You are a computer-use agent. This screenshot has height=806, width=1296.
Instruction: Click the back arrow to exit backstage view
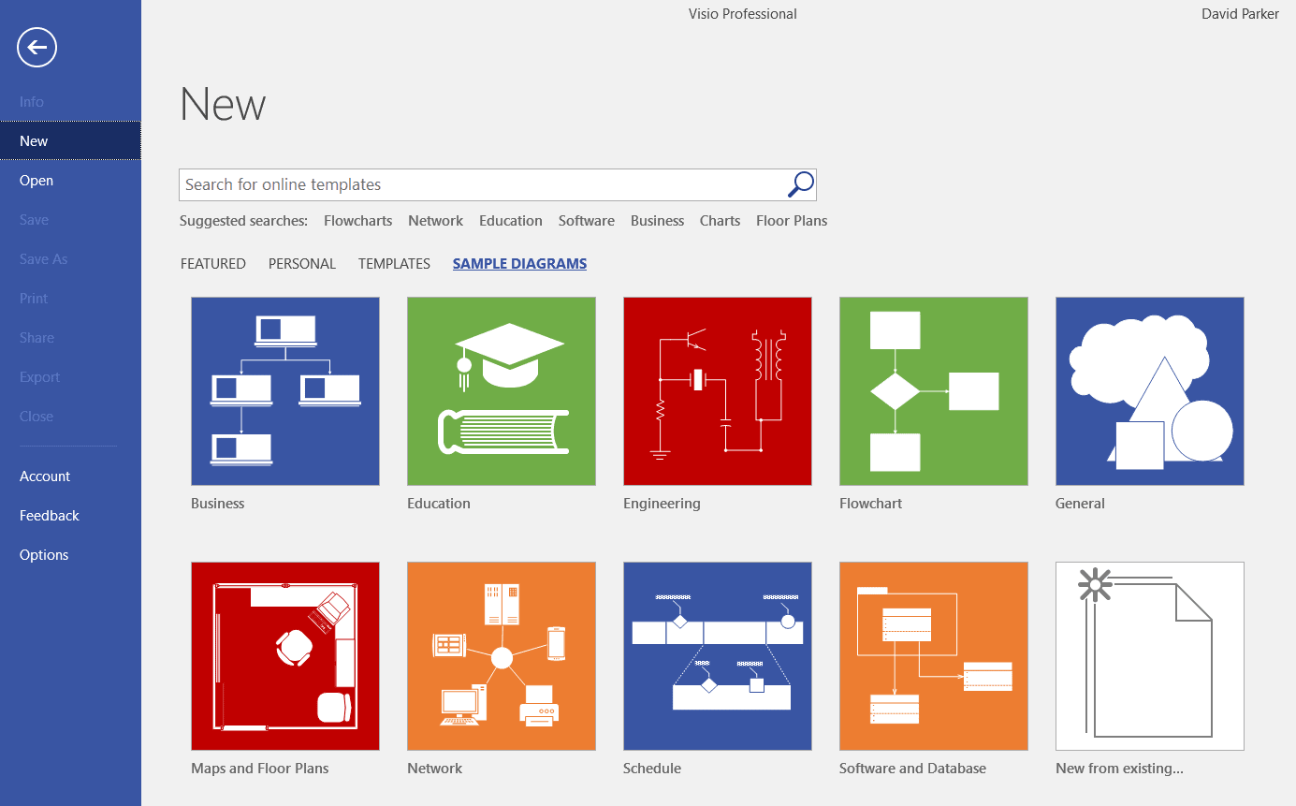point(36,47)
